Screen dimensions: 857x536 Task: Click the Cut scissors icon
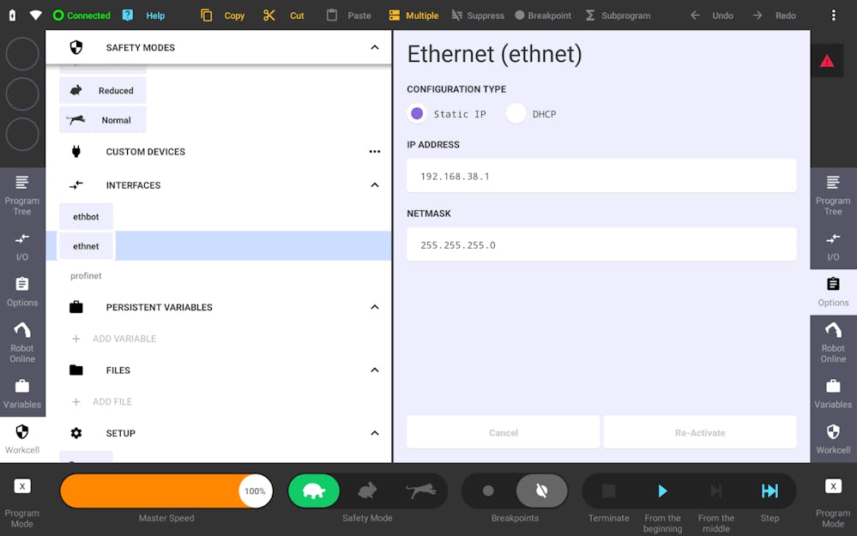pos(269,15)
